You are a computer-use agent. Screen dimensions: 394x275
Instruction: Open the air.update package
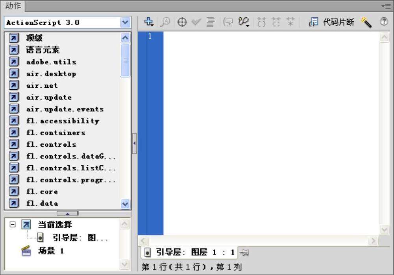(x=49, y=97)
